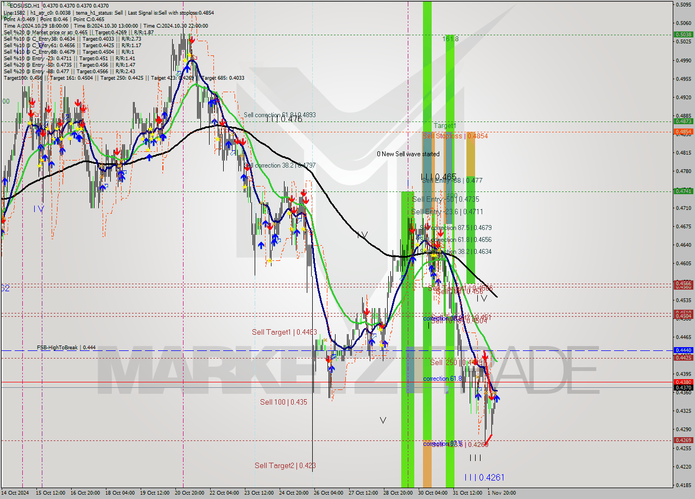Click the green 0.4741 price tag
695x499 pixels.
coord(683,191)
